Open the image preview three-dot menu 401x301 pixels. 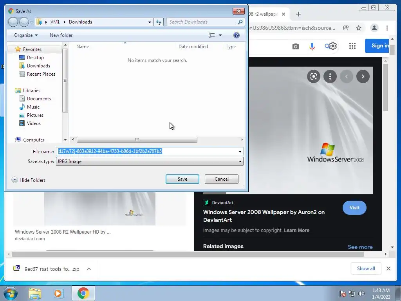coord(330,76)
